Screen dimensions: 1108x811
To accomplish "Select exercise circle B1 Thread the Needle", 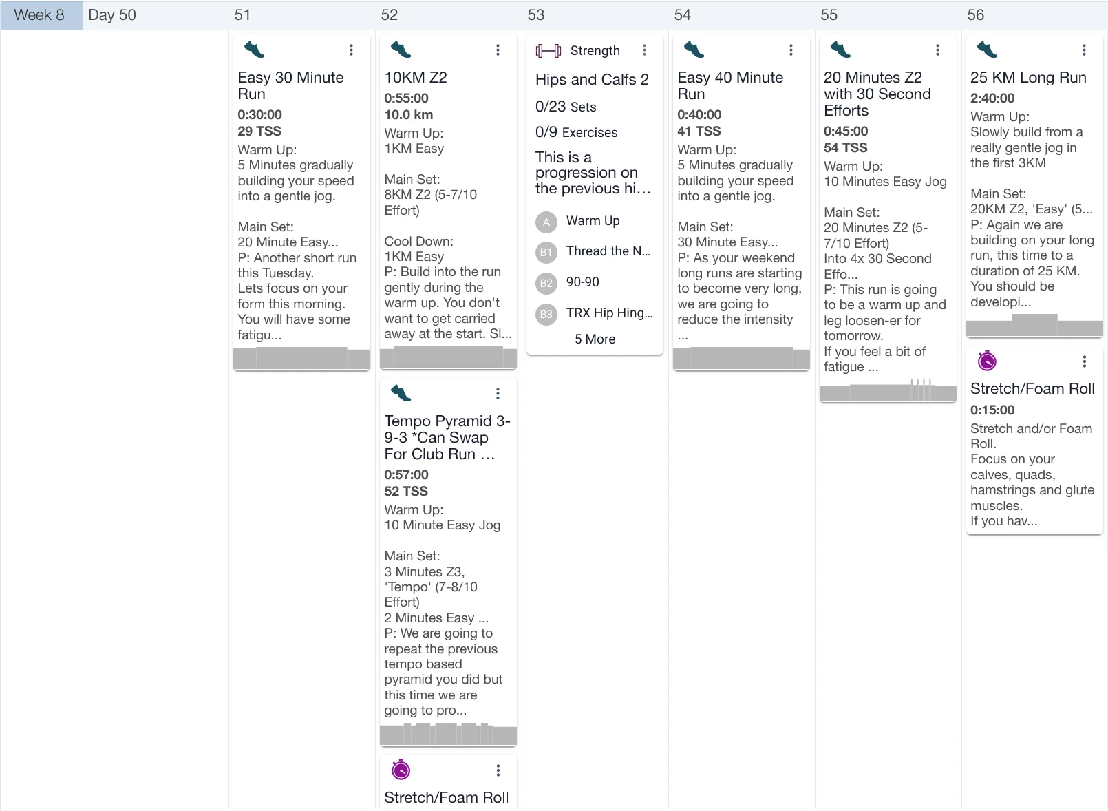I will pos(546,252).
